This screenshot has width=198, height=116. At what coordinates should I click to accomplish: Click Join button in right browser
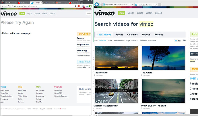pyautogui.click(x=121, y=13)
